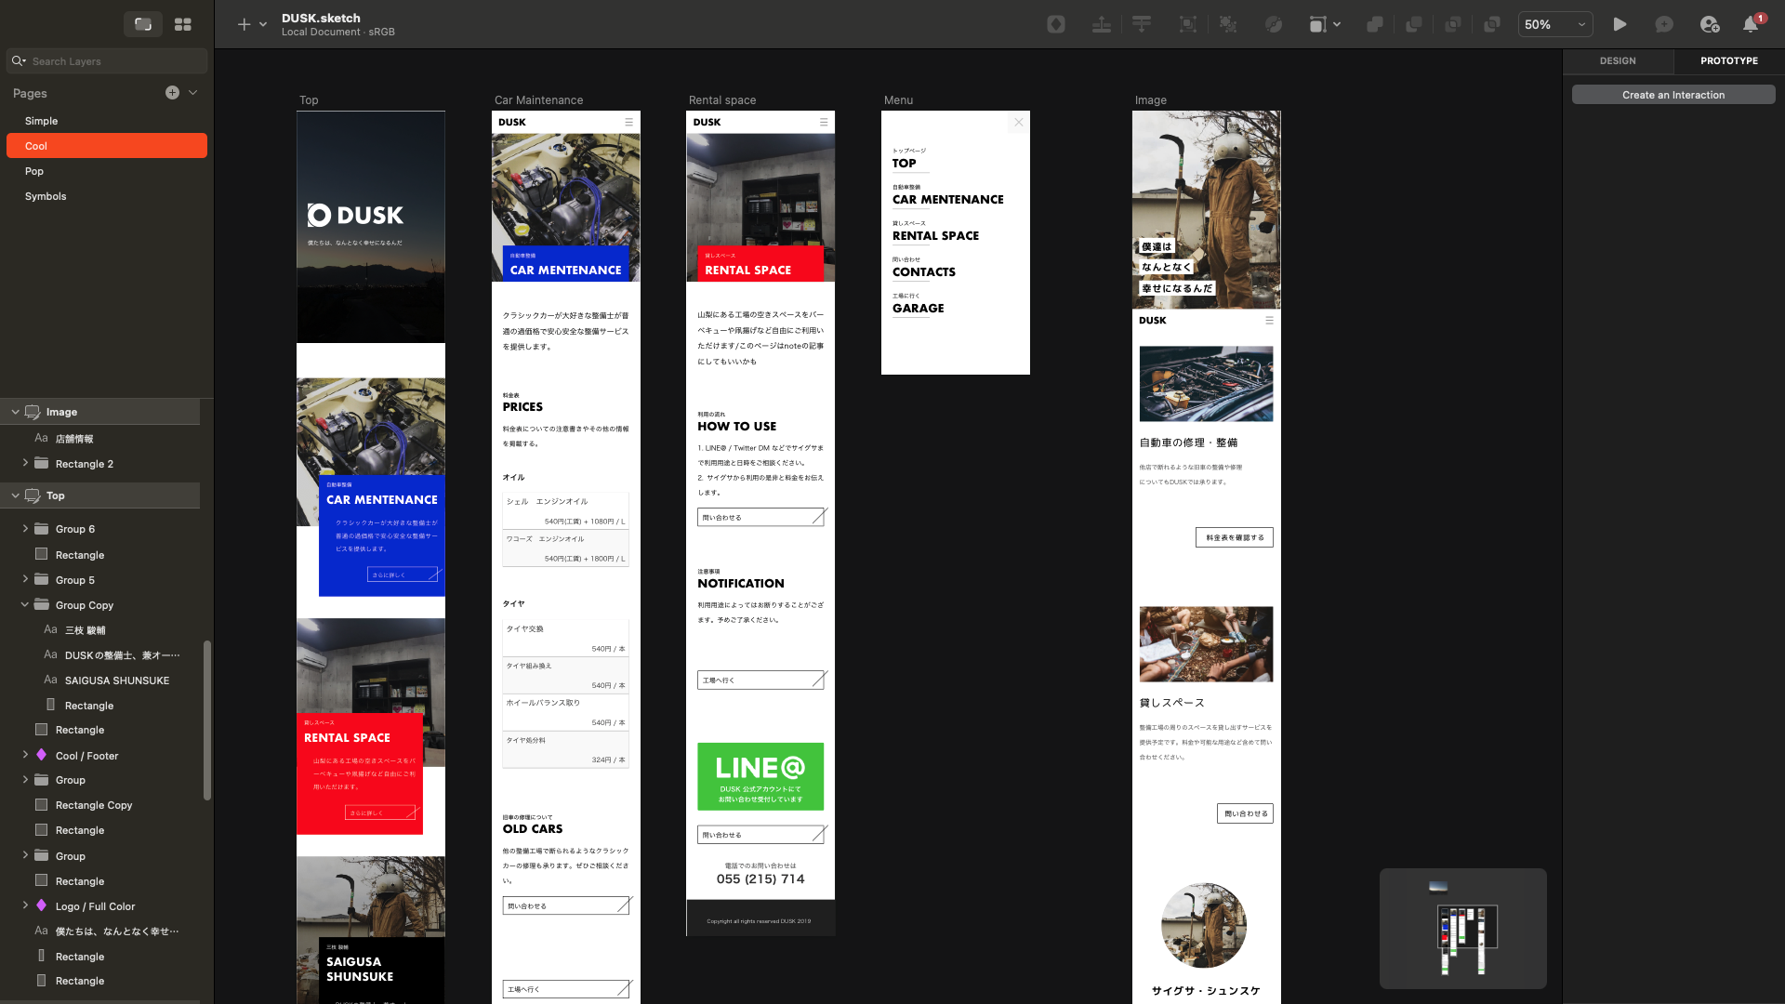This screenshot has width=1785, height=1004.
Task: Switch to the Design tab
Action: (x=1618, y=61)
